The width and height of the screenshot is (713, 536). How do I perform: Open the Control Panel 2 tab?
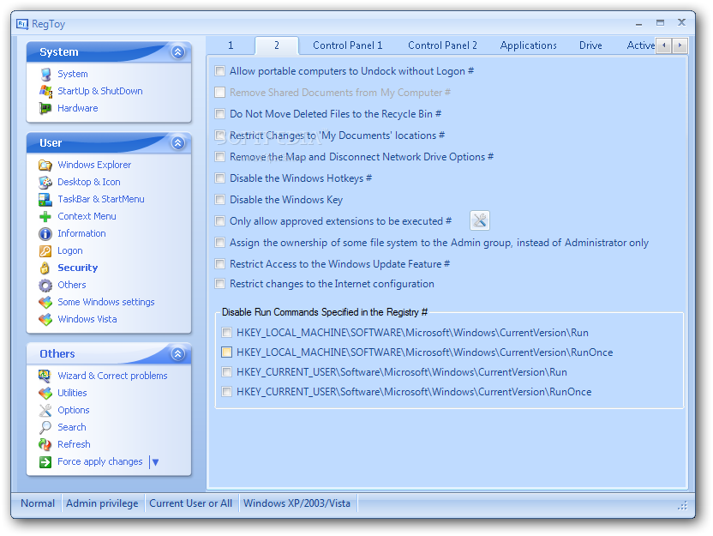(x=442, y=45)
